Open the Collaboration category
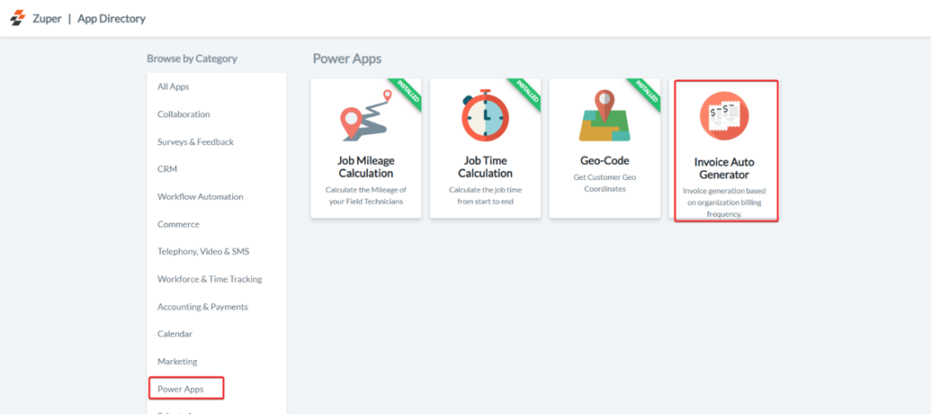Image resolution: width=931 pixels, height=414 pixels. point(184,114)
